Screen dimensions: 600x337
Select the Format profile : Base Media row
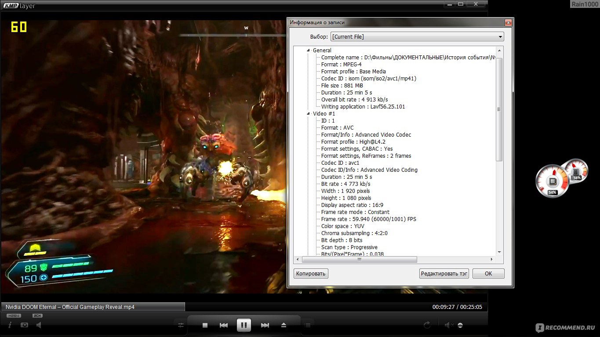(x=353, y=72)
